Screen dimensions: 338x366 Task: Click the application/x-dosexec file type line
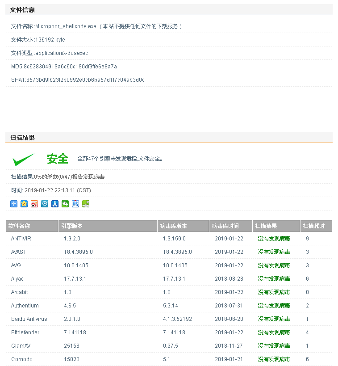coord(50,53)
